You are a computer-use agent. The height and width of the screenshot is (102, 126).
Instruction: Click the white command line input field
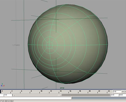(36, 98)
